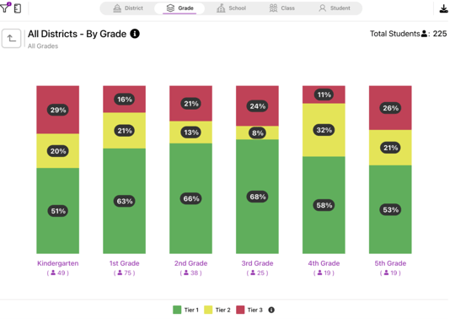The height and width of the screenshot is (319, 450).
Task: Click the up-level back arrow button
Action: [11, 38]
